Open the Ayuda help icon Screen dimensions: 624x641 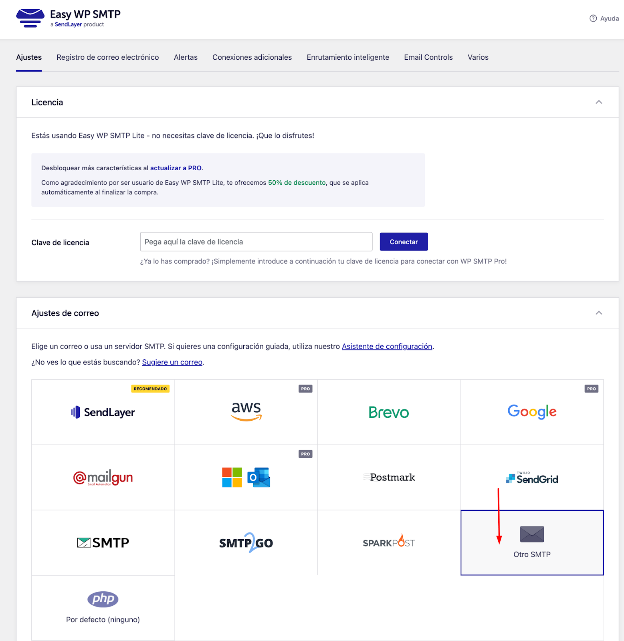593,18
